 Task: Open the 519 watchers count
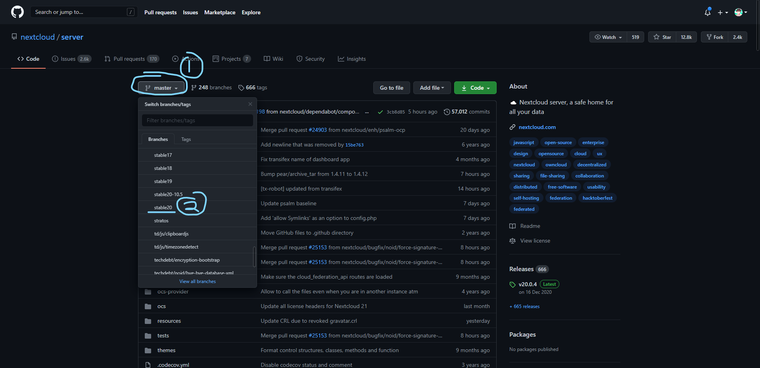(x=635, y=37)
